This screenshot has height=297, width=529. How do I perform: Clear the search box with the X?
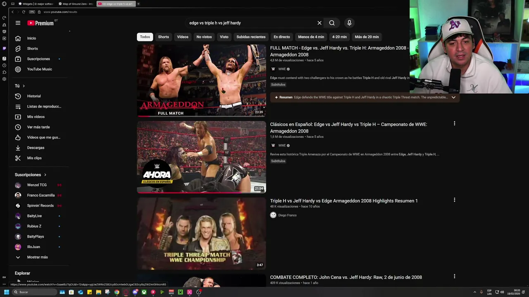click(x=319, y=23)
